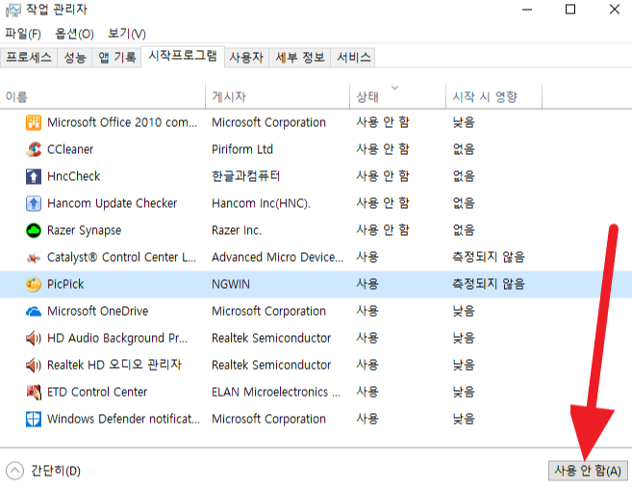632x489 pixels.
Task: Select the CCleaner entry name
Action: 70,149
